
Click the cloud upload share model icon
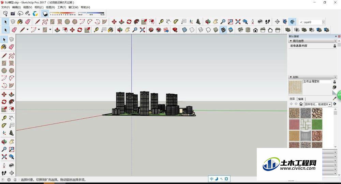[20, 14]
